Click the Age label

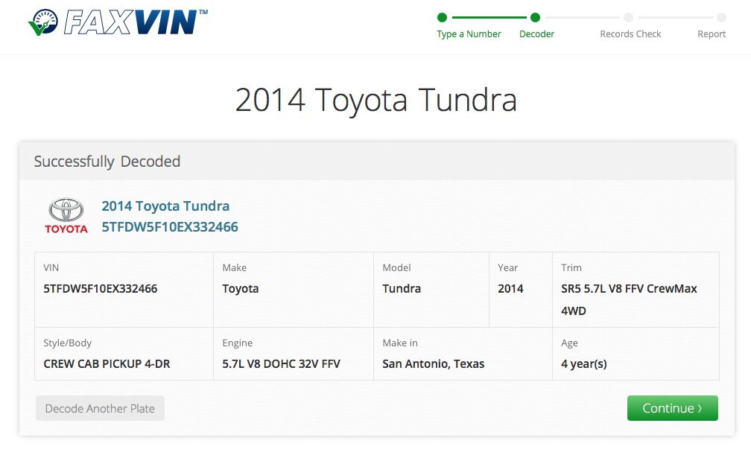pos(569,343)
